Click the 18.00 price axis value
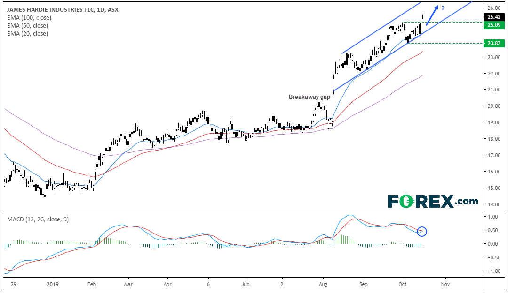The height and width of the screenshot is (294, 508). pos(494,139)
